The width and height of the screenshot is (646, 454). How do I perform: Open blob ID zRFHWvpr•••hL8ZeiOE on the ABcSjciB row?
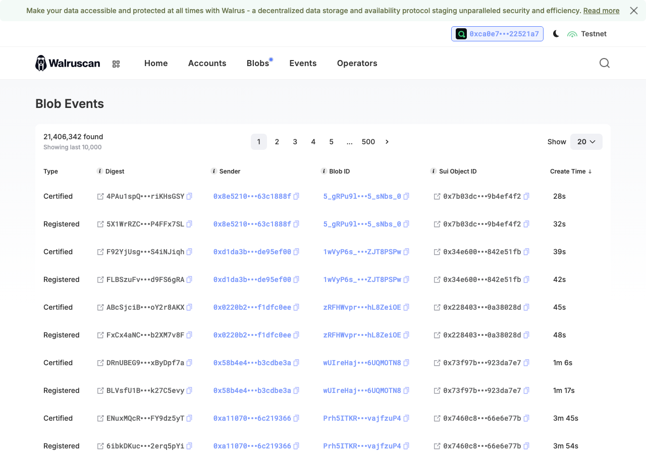point(362,307)
